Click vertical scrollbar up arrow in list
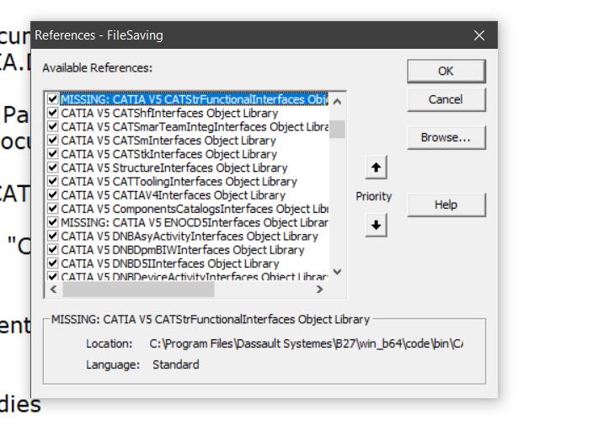This screenshot has width=604, height=431. pyautogui.click(x=337, y=102)
